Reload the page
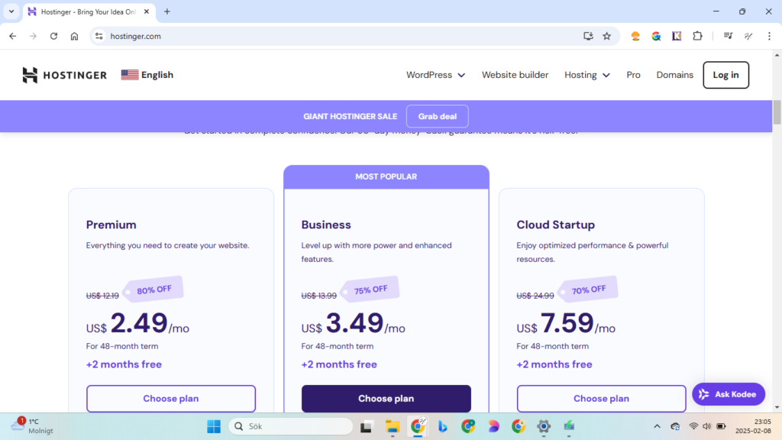The width and height of the screenshot is (782, 440). [53, 36]
